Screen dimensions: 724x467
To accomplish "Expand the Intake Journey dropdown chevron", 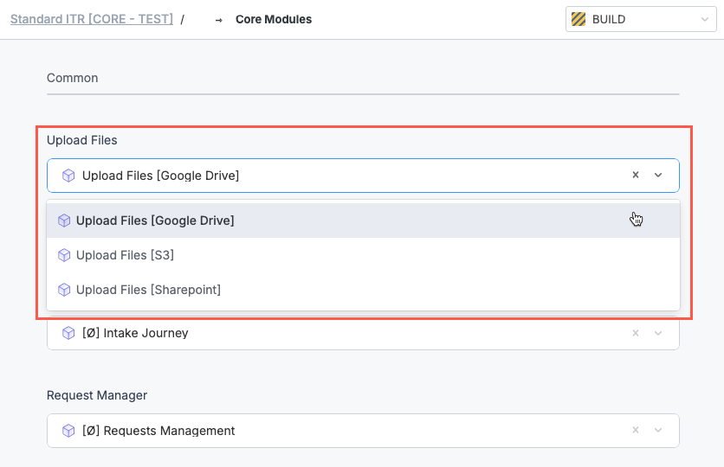I will tap(658, 333).
